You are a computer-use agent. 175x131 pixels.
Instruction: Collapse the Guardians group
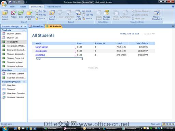pyautogui.click(x=24, y=70)
